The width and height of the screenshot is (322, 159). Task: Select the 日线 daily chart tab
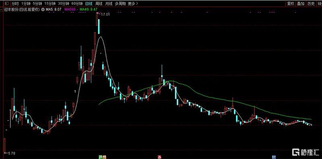pyautogui.click(x=89, y=4)
